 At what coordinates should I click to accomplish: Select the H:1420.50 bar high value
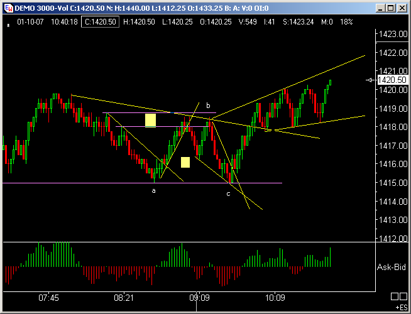click(139, 22)
